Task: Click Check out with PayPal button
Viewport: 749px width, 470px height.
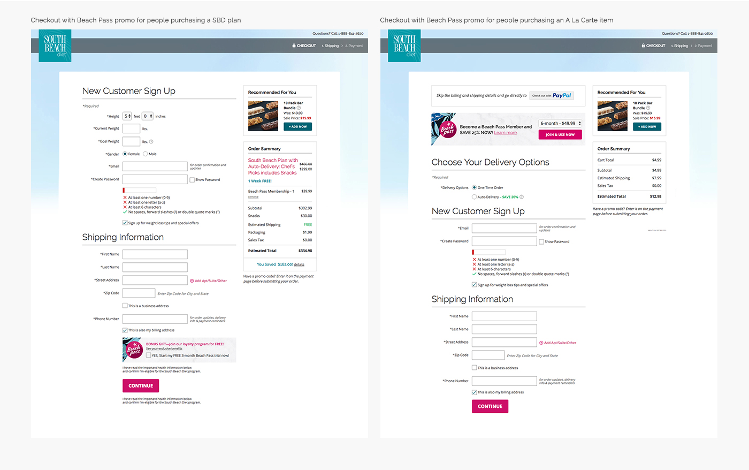Action: 552,96
